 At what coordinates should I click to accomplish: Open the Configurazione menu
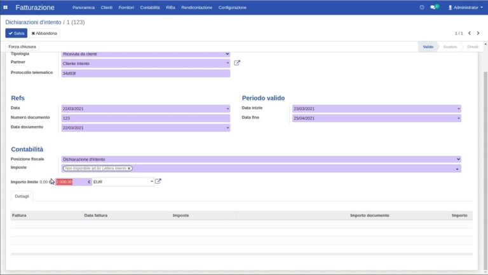coord(232,8)
